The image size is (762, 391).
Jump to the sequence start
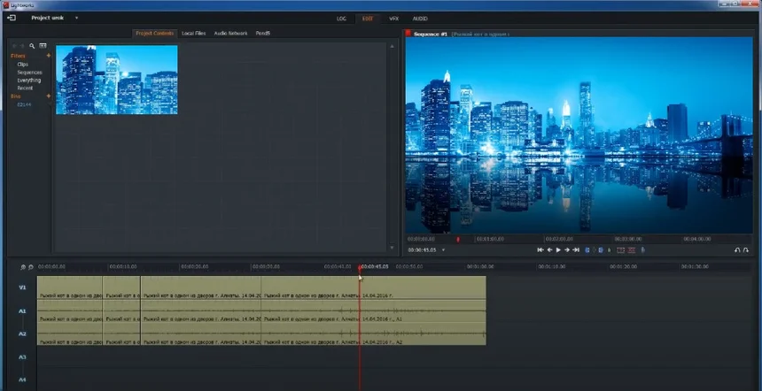point(540,249)
